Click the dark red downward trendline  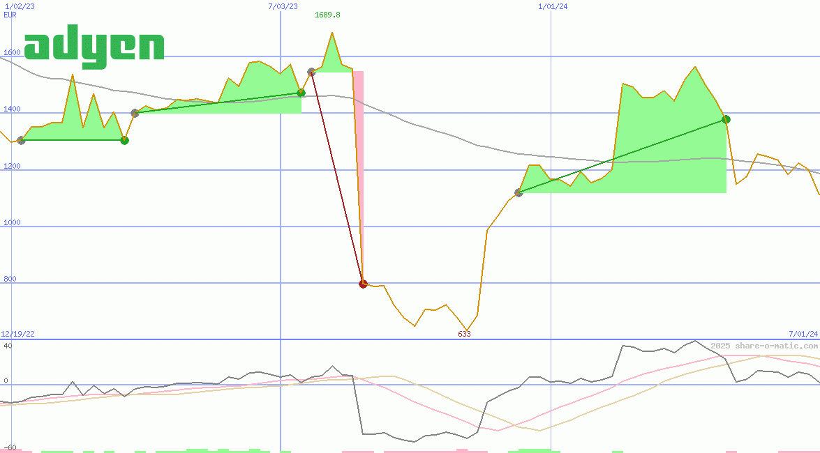coord(337,178)
